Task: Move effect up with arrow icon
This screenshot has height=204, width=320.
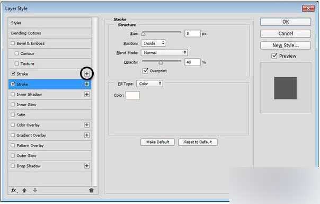Action: 24,190
